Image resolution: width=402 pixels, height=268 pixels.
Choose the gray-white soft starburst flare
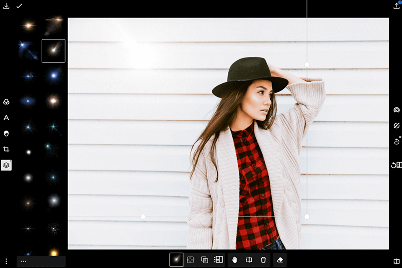click(x=54, y=201)
